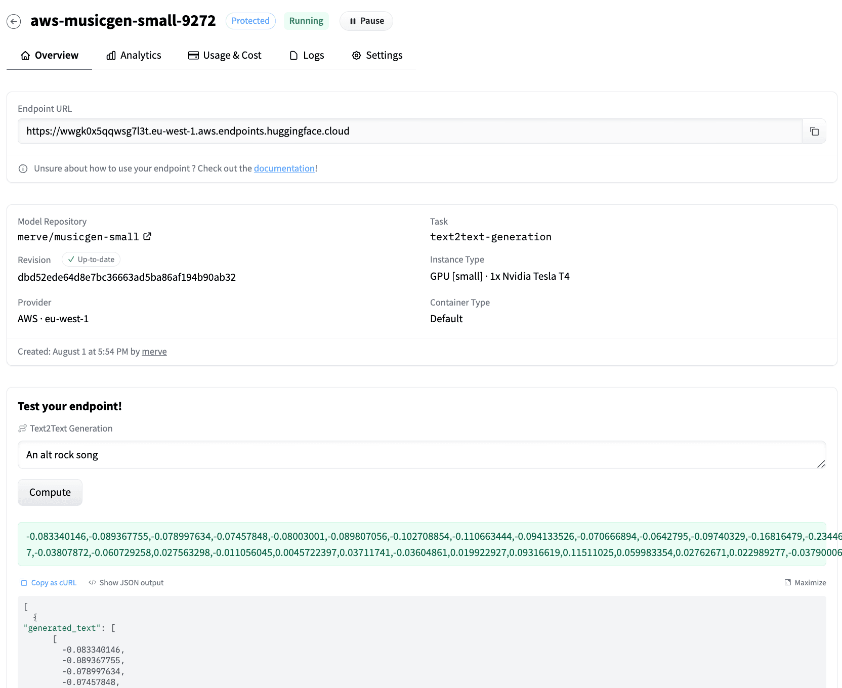Click the prompt field containing 'An alt rock song'
This screenshot has height=688, width=842.
[x=422, y=455]
